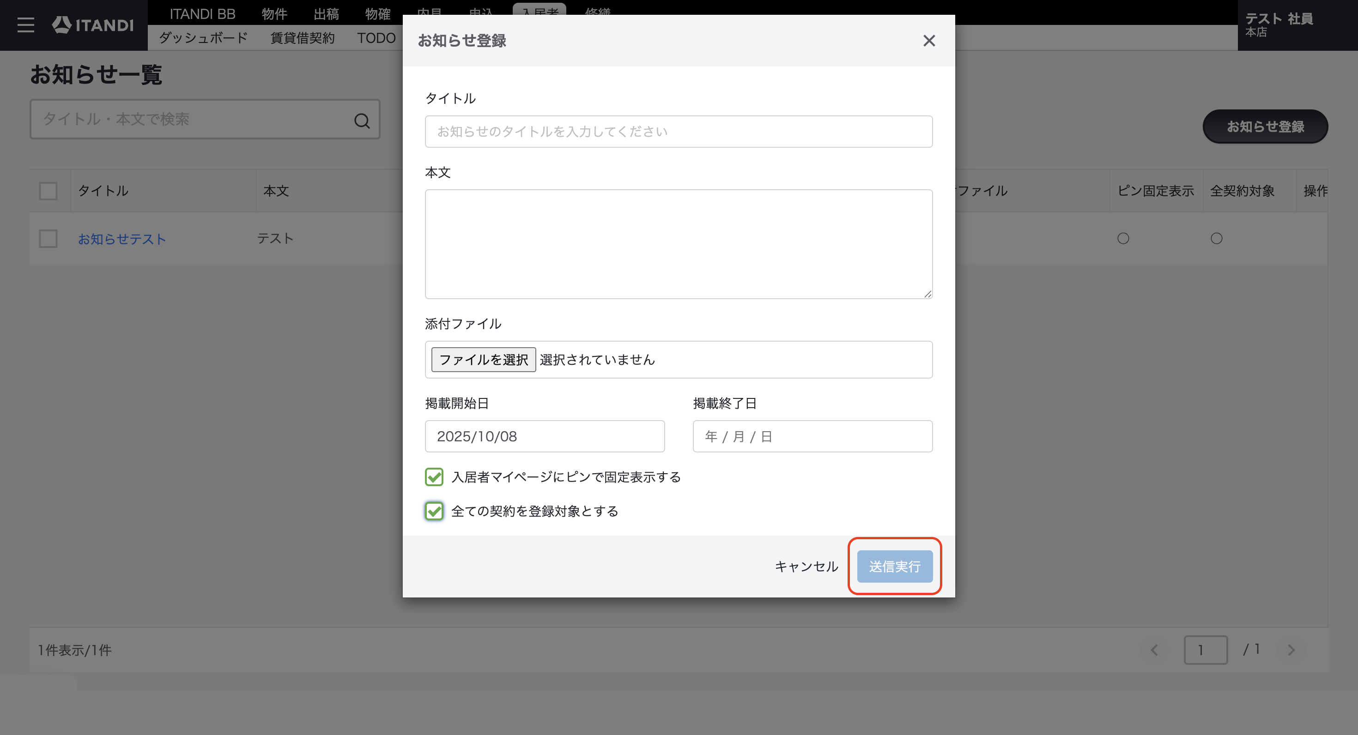Click the page number input box

[1206, 650]
